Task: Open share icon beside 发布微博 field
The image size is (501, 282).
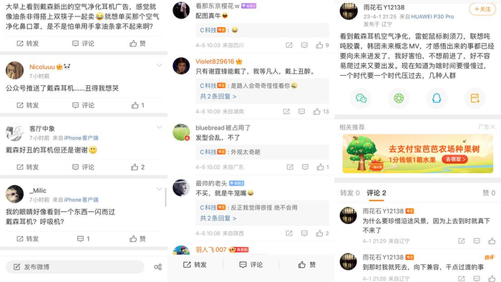Action: (x=158, y=267)
